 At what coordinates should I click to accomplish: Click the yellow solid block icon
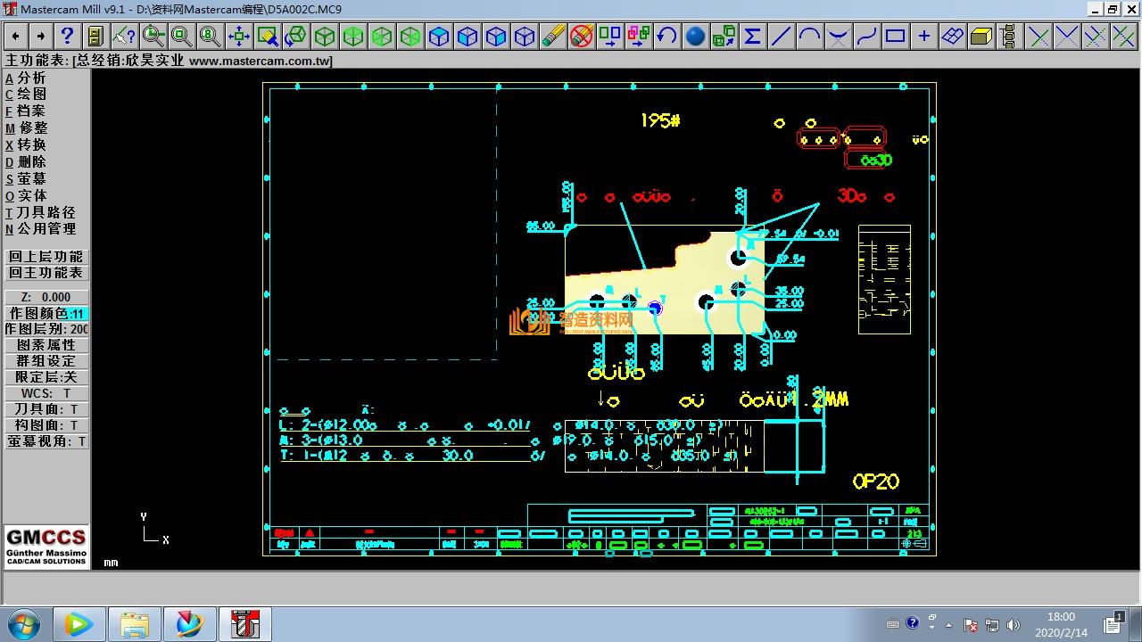pyautogui.click(x=981, y=36)
